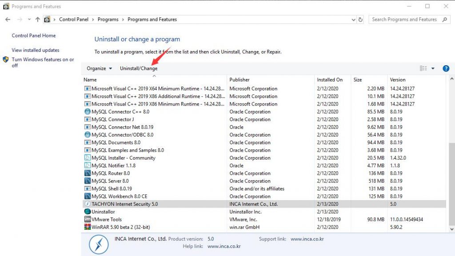Click the Programs and Features title bar icon

(6, 6)
